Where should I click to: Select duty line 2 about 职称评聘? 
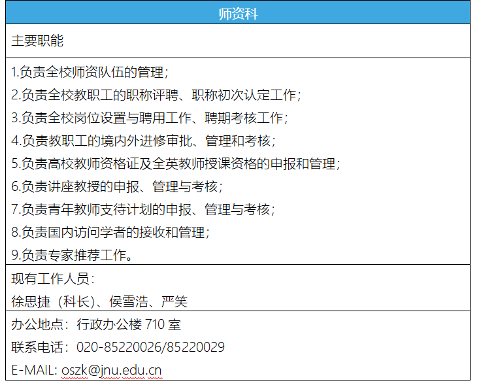point(156,95)
